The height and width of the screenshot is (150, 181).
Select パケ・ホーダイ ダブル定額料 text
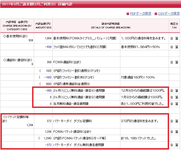[x=72, y=121]
